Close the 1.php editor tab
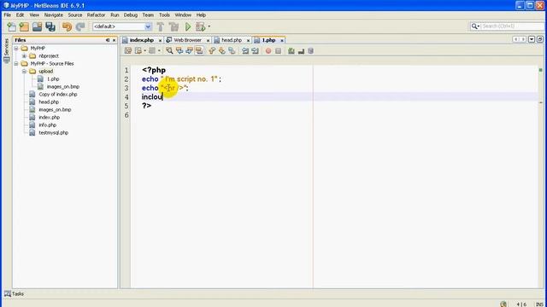Viewport: 547px width, 307px height. [282, 41]
